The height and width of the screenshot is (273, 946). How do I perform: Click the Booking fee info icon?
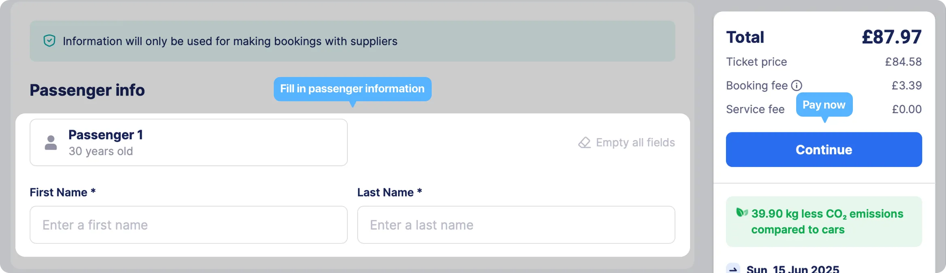[797, 85]
